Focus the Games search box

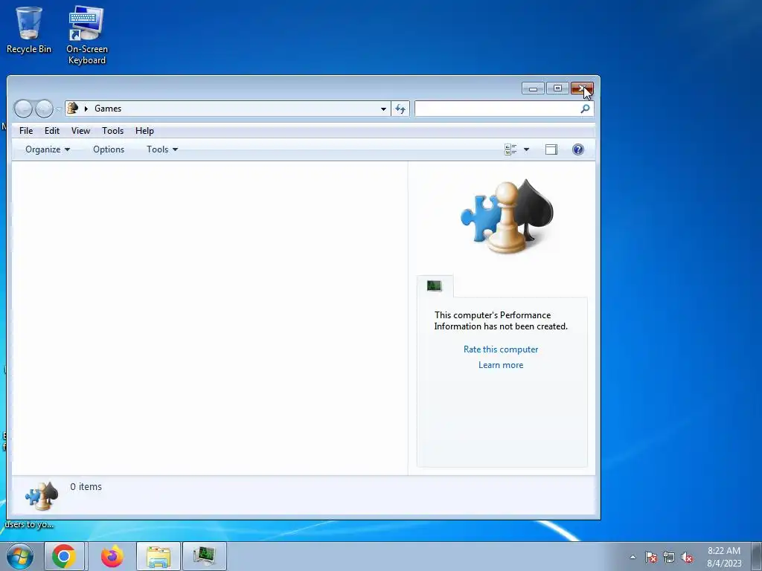[496, 109]
